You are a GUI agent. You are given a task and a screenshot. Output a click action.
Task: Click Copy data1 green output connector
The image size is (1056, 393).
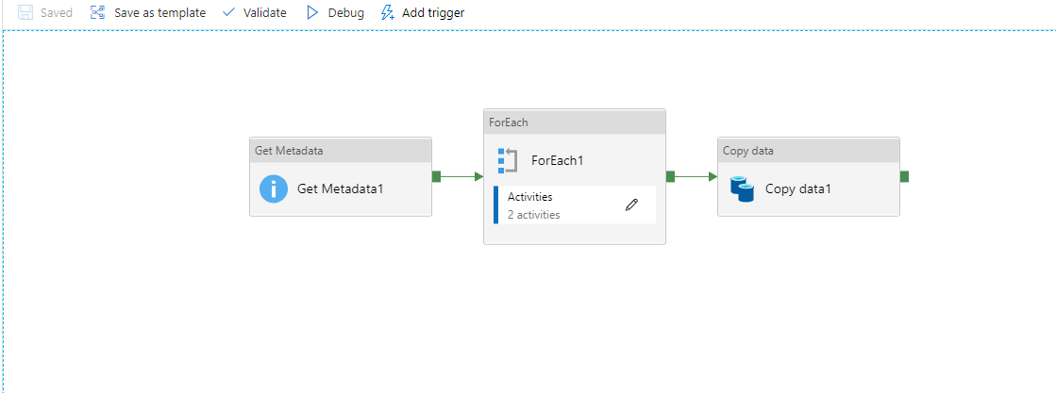click(904, 176)
